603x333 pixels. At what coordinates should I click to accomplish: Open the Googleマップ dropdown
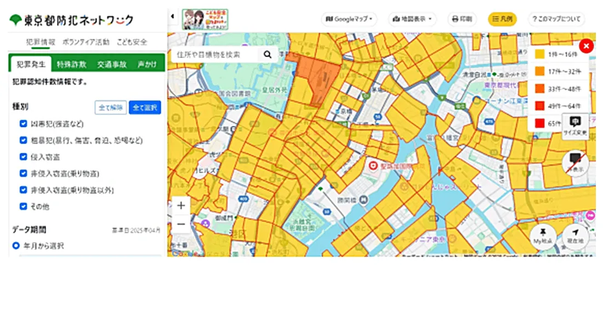(350, 19)
